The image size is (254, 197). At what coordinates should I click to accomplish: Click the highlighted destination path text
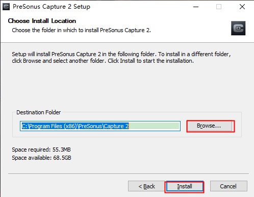(x=75, y=126)
